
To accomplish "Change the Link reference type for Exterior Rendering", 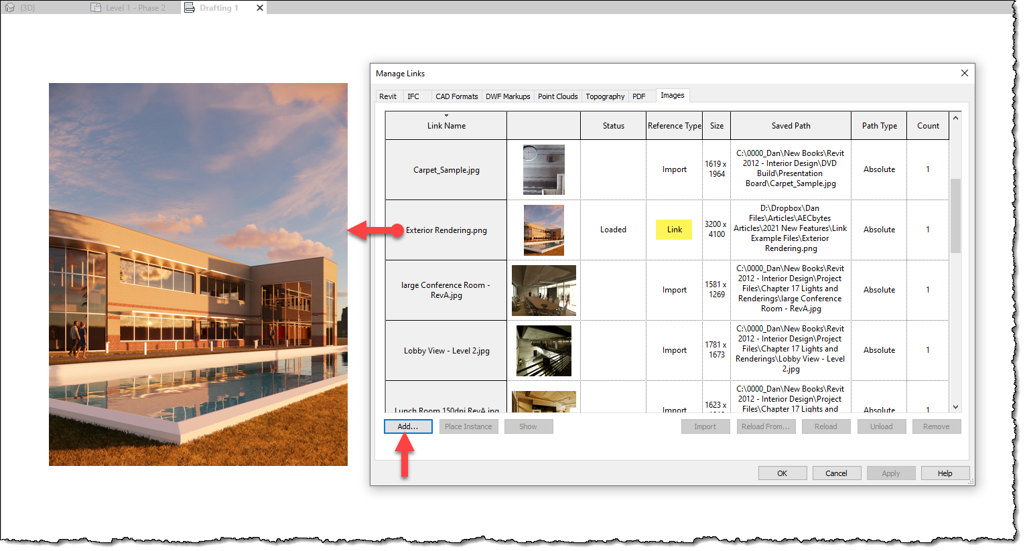I will click(x=674, y=230).
